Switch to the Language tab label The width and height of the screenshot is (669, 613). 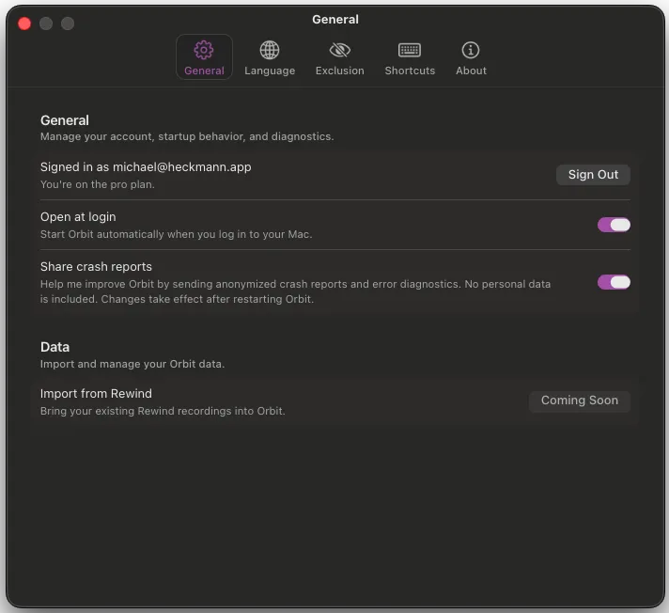[270, 71]
